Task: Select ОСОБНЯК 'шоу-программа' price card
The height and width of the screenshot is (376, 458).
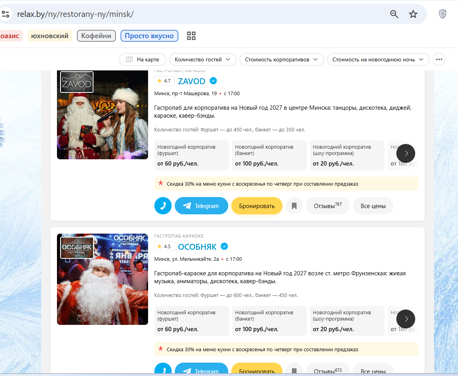Action: pos(347,321)
